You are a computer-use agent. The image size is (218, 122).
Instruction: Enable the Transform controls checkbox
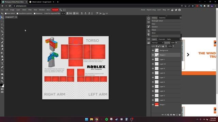(x=17, y=14)
